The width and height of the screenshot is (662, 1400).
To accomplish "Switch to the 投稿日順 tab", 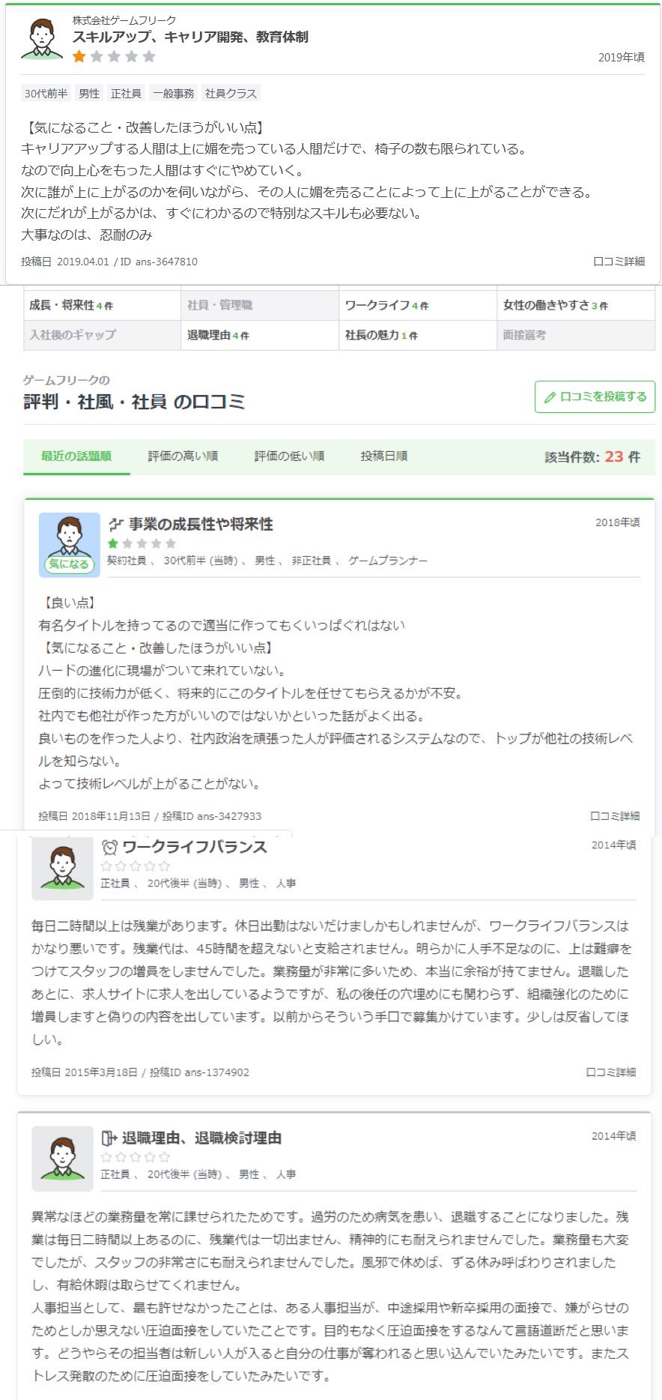I will [x=384, y=456].
